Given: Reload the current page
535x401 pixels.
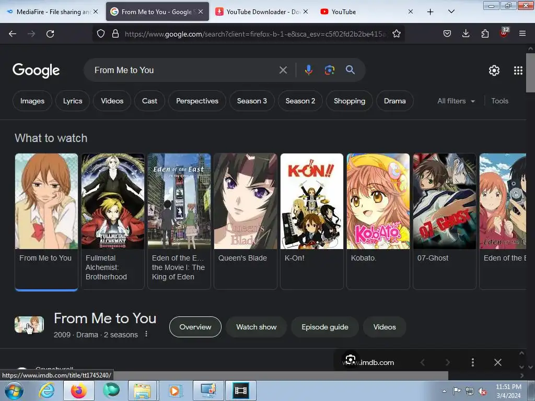Looking at the screenshot, I should tap(50, 34).
